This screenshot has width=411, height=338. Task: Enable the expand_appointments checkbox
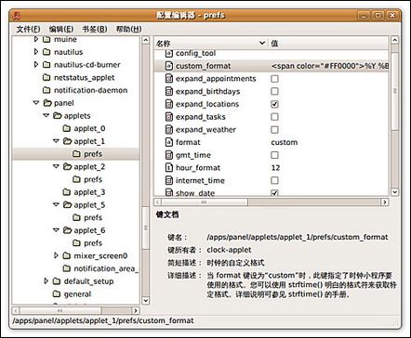tap(274, 79)
